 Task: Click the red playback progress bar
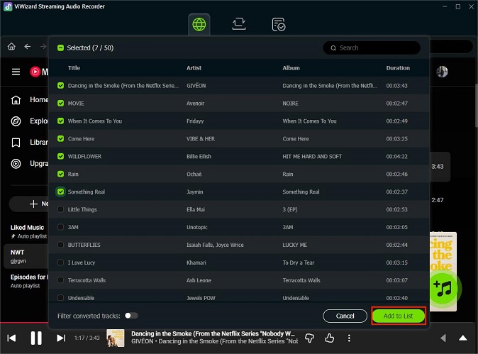(x=24, y=322)
